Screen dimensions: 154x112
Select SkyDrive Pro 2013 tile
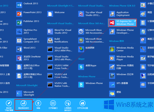tap(27, 31)
